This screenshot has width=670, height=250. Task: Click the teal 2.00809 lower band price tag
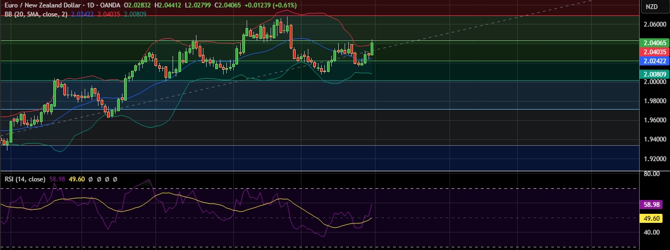[x=653, y=74]
